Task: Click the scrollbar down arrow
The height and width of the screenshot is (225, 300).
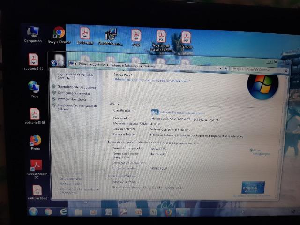Action: [x=276, y=196]
